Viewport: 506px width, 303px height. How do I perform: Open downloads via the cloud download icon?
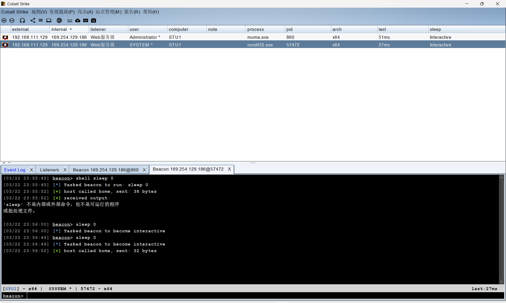tap(78, 21)
